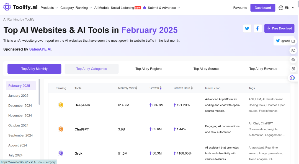This screenshot has height=164, width=299.
Task: Follow the SalesAPE AI sponsor link
Action: [40, 49]
